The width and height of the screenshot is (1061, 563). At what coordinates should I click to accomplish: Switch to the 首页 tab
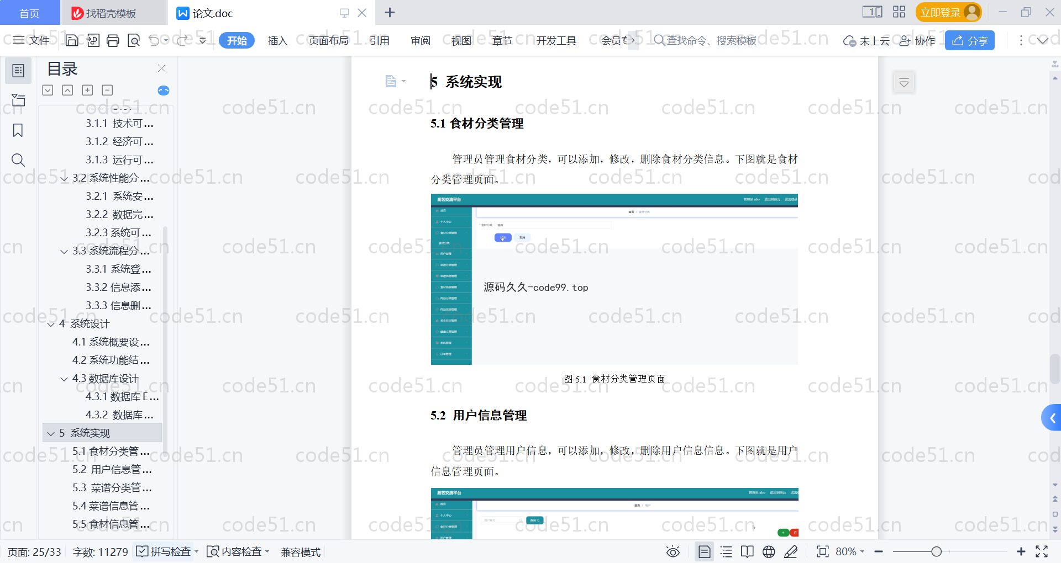[x=29, y=13]
